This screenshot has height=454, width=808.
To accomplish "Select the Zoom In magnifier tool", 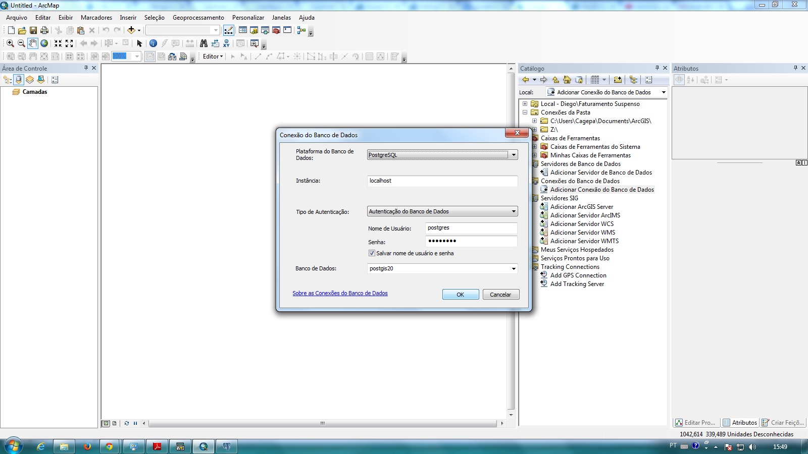I will click(10, 43).
